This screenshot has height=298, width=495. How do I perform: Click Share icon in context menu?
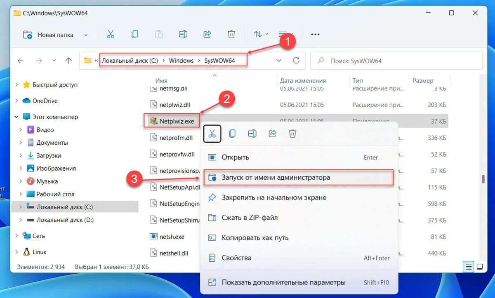pos(272,134)
